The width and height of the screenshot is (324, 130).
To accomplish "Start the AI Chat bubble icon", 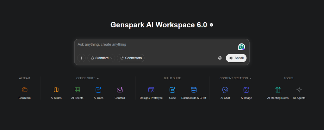I will click(x=225, y=90).
